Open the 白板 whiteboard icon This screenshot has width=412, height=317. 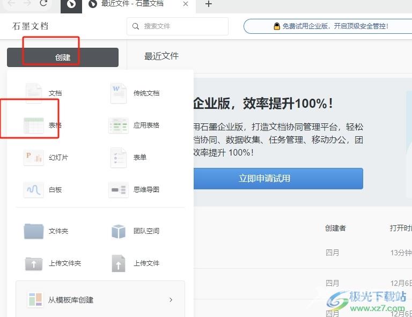(x=34, y=190)
